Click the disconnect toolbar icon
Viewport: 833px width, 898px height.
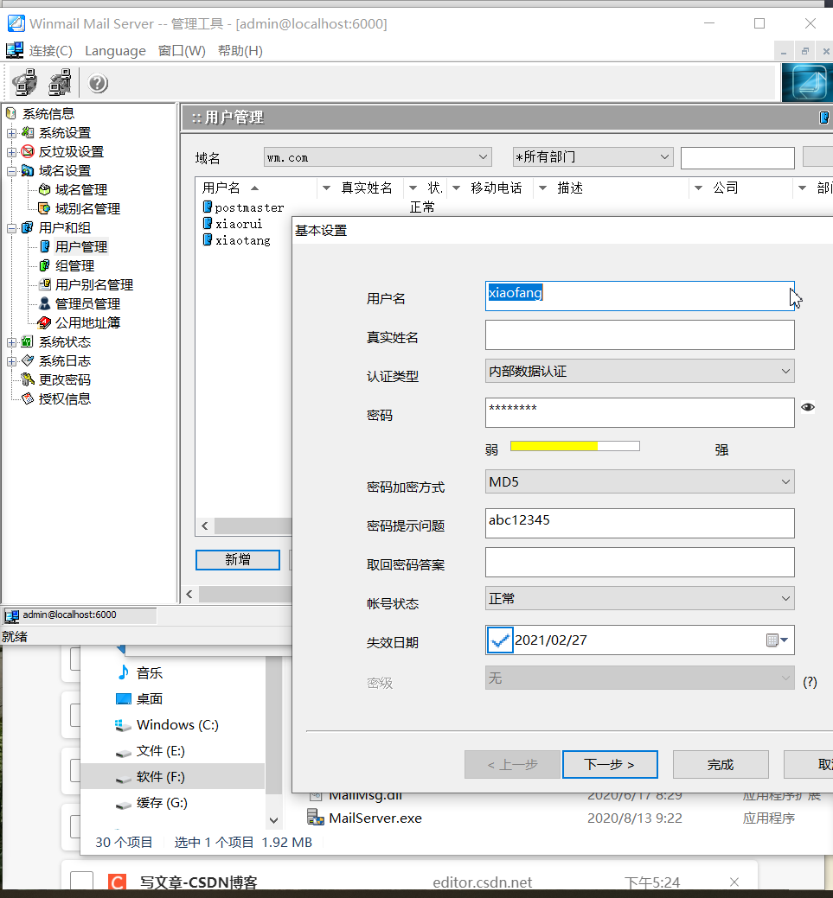pos(59,82)
